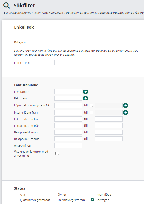Click plus icon on Internt löpnr row
The width and height of the screenshot is (144, 204).
pyautogui.click(x=126, y=113)
